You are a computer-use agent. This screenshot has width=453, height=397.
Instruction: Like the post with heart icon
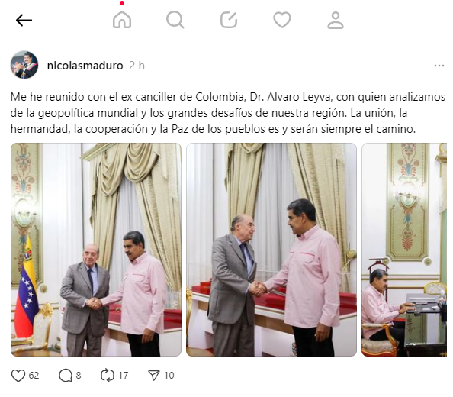18,376
